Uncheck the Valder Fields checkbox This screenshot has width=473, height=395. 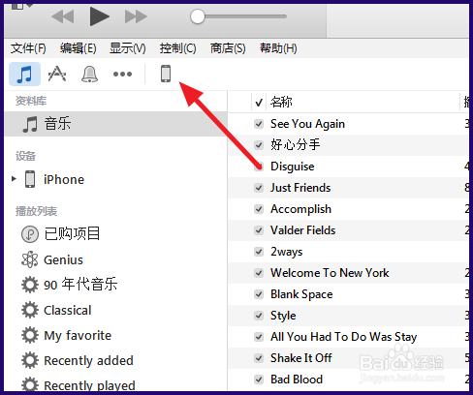(x=259, y=230)
